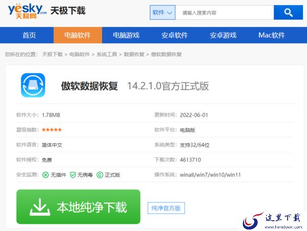The width and height of the screenshot is (307, 231).
Task: Click the five-star rating stars
Action: click(52, 129)
